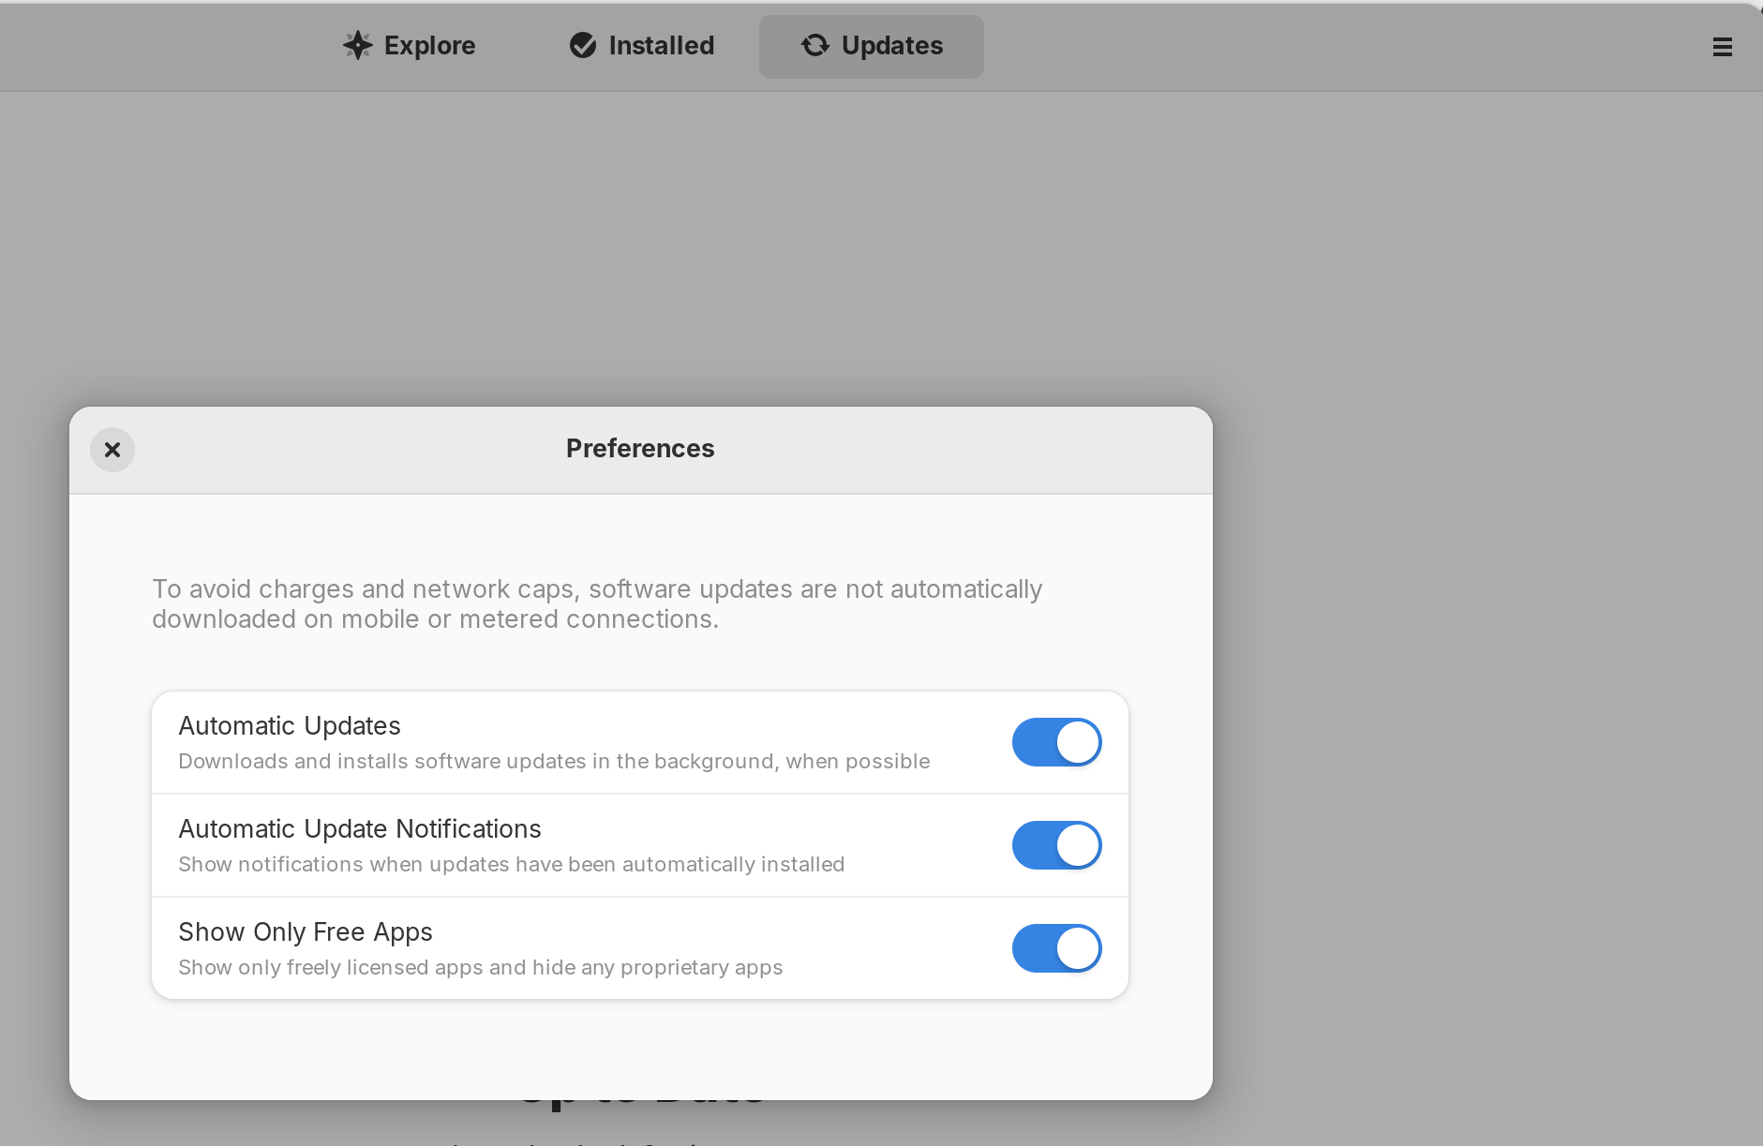The width and height of the screenshot is (1763, 1146).
Task: Click the Automatic Updates row title
Action: tap(290, 726)
